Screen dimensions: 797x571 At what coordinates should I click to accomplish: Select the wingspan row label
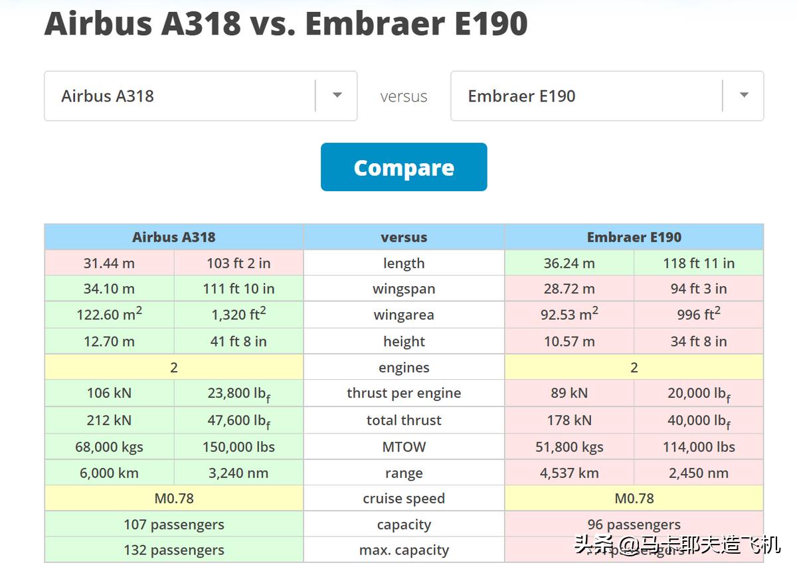(404, 289)
